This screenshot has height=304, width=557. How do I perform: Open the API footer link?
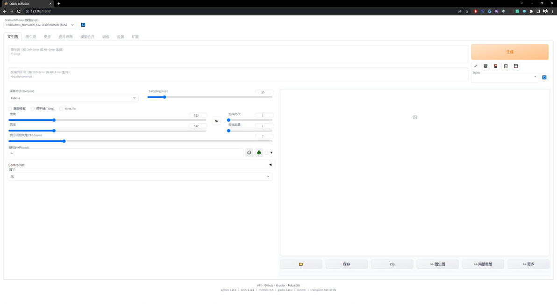[x=259, y=285]
